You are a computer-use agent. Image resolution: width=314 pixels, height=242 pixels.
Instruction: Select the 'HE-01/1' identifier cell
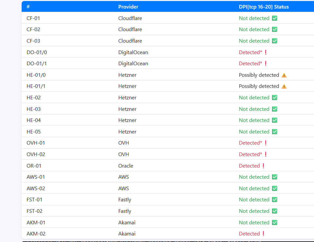pos(36,86)
